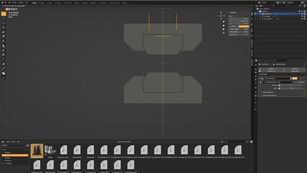Open the asset import method dropdown
307x173 pixels.
(126, 142)
